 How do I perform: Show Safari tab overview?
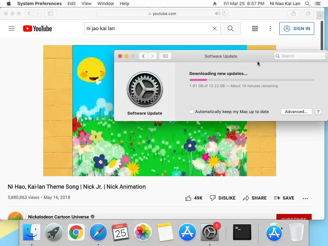308,13
